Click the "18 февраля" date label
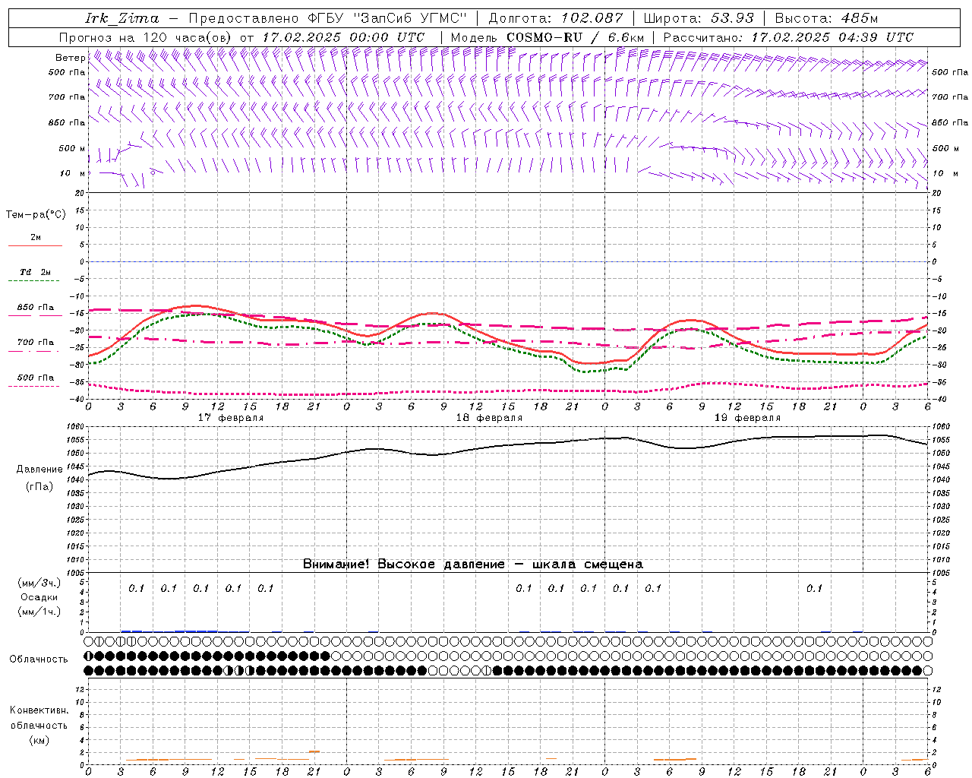 [x=489, y=418]
